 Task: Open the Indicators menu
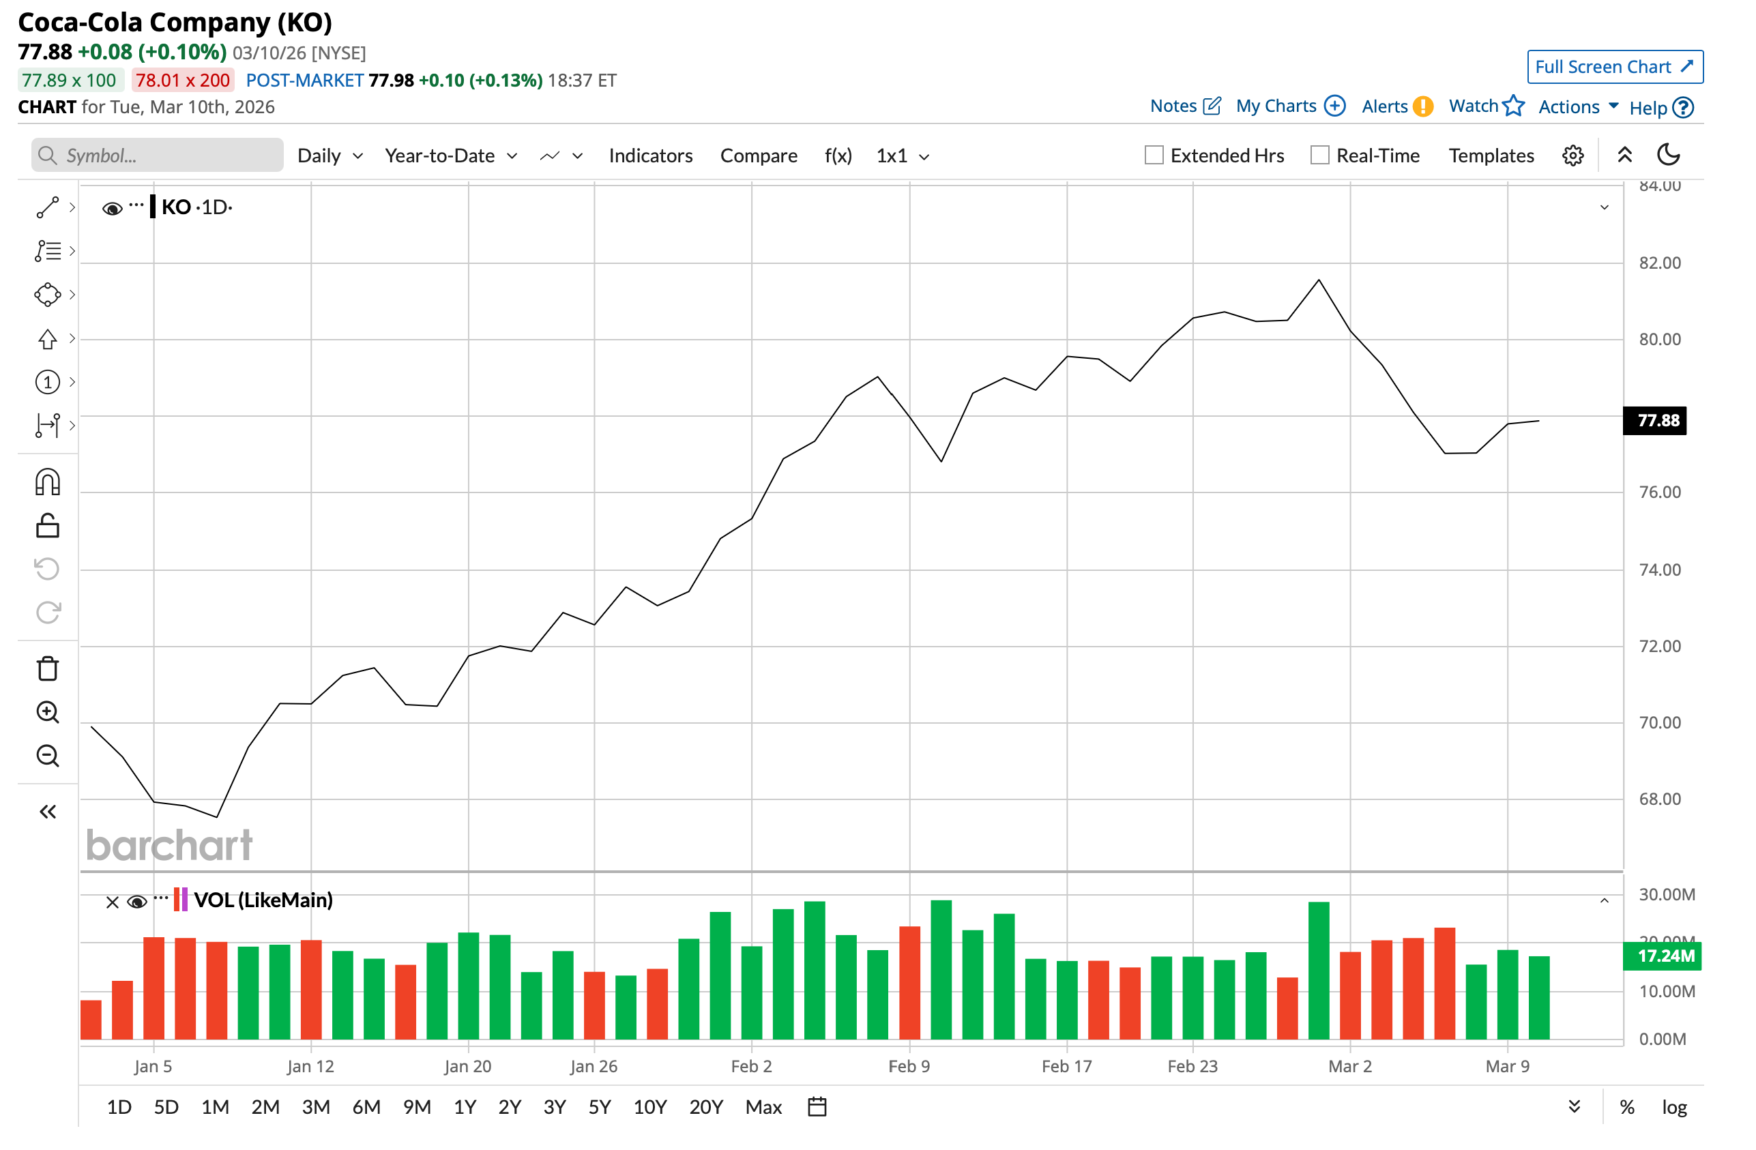pos(651,156)
